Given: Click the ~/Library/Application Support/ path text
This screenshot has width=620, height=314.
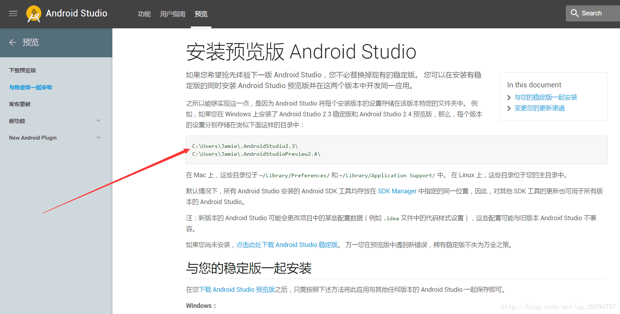Looking at the screenshot, I should 387,175.
